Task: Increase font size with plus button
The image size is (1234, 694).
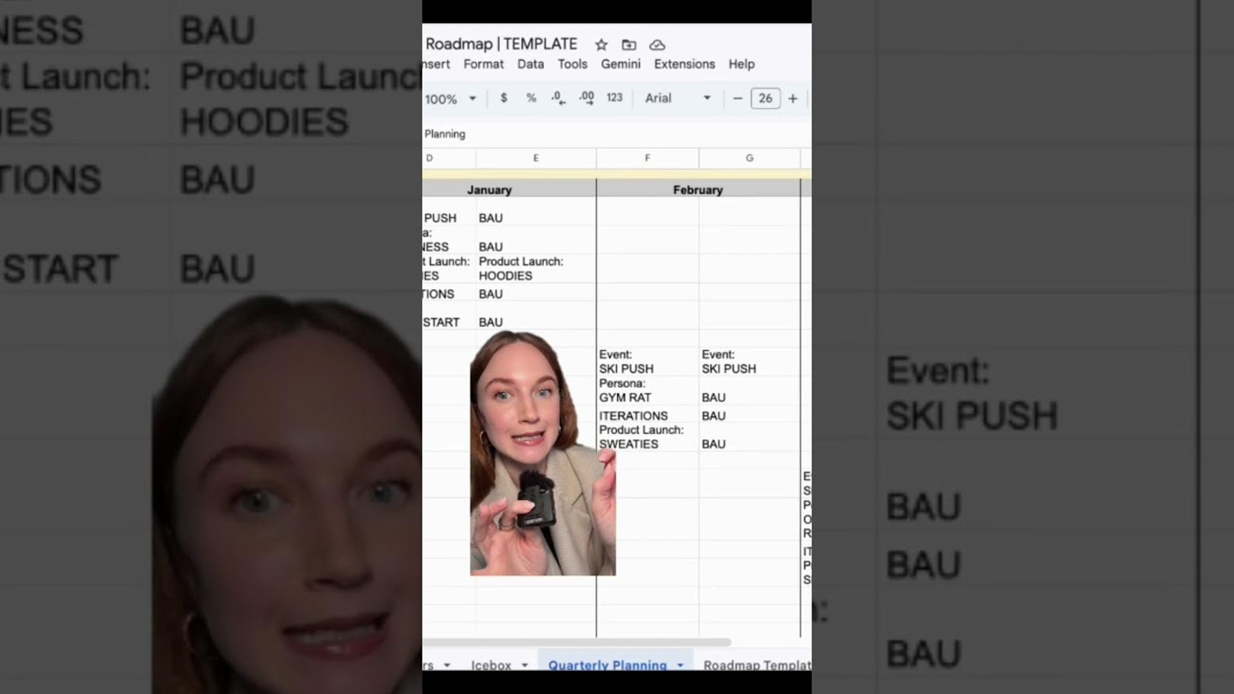Action: 792,98
